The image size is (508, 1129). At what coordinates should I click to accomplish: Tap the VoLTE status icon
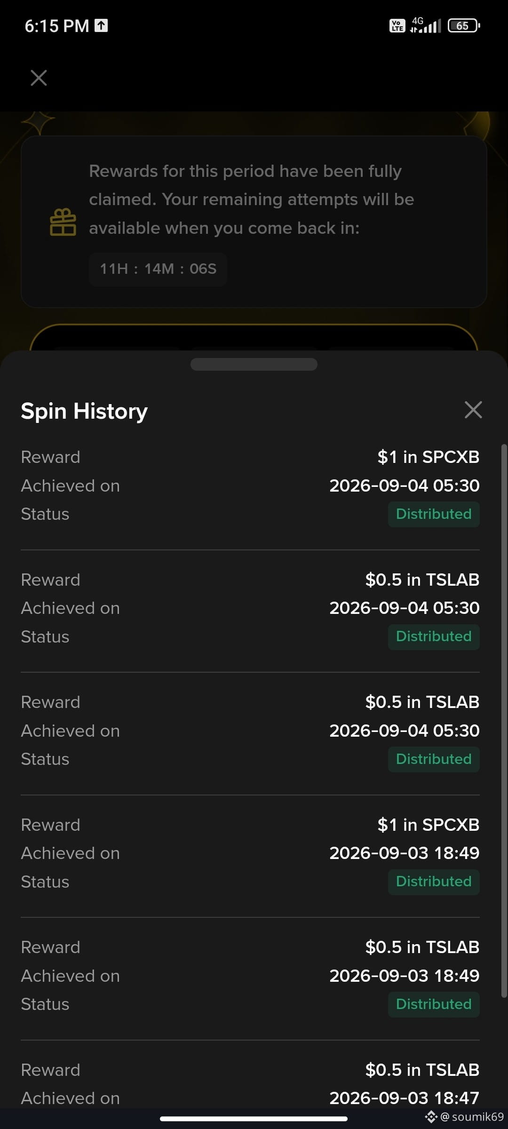pos(397,25)
